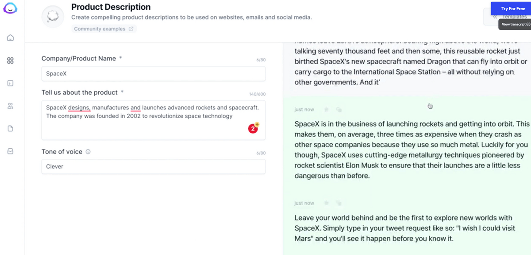Click the View transcript tooltip button
This screenshot has width=531, height=255.
[516, 24]
